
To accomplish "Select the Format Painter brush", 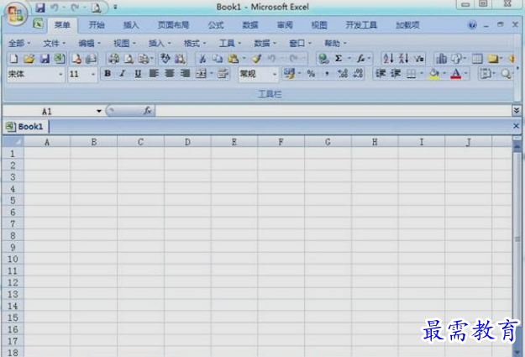I will pyautogui.click(x=257, y=59).
